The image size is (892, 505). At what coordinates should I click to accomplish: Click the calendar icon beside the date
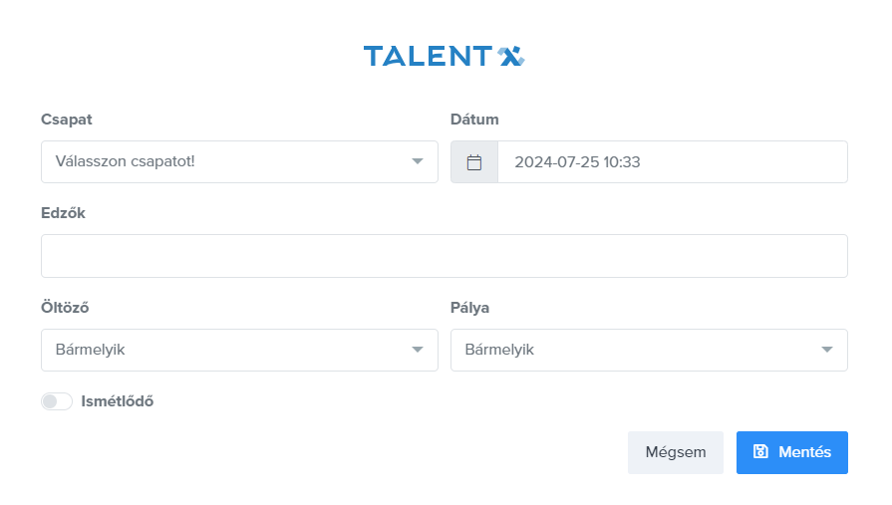(x=474, y=162)
